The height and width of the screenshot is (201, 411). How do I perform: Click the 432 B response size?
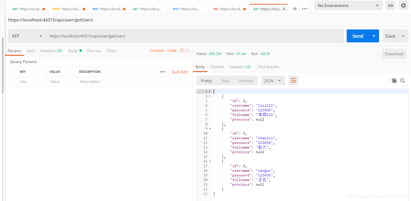coord(265,54)
